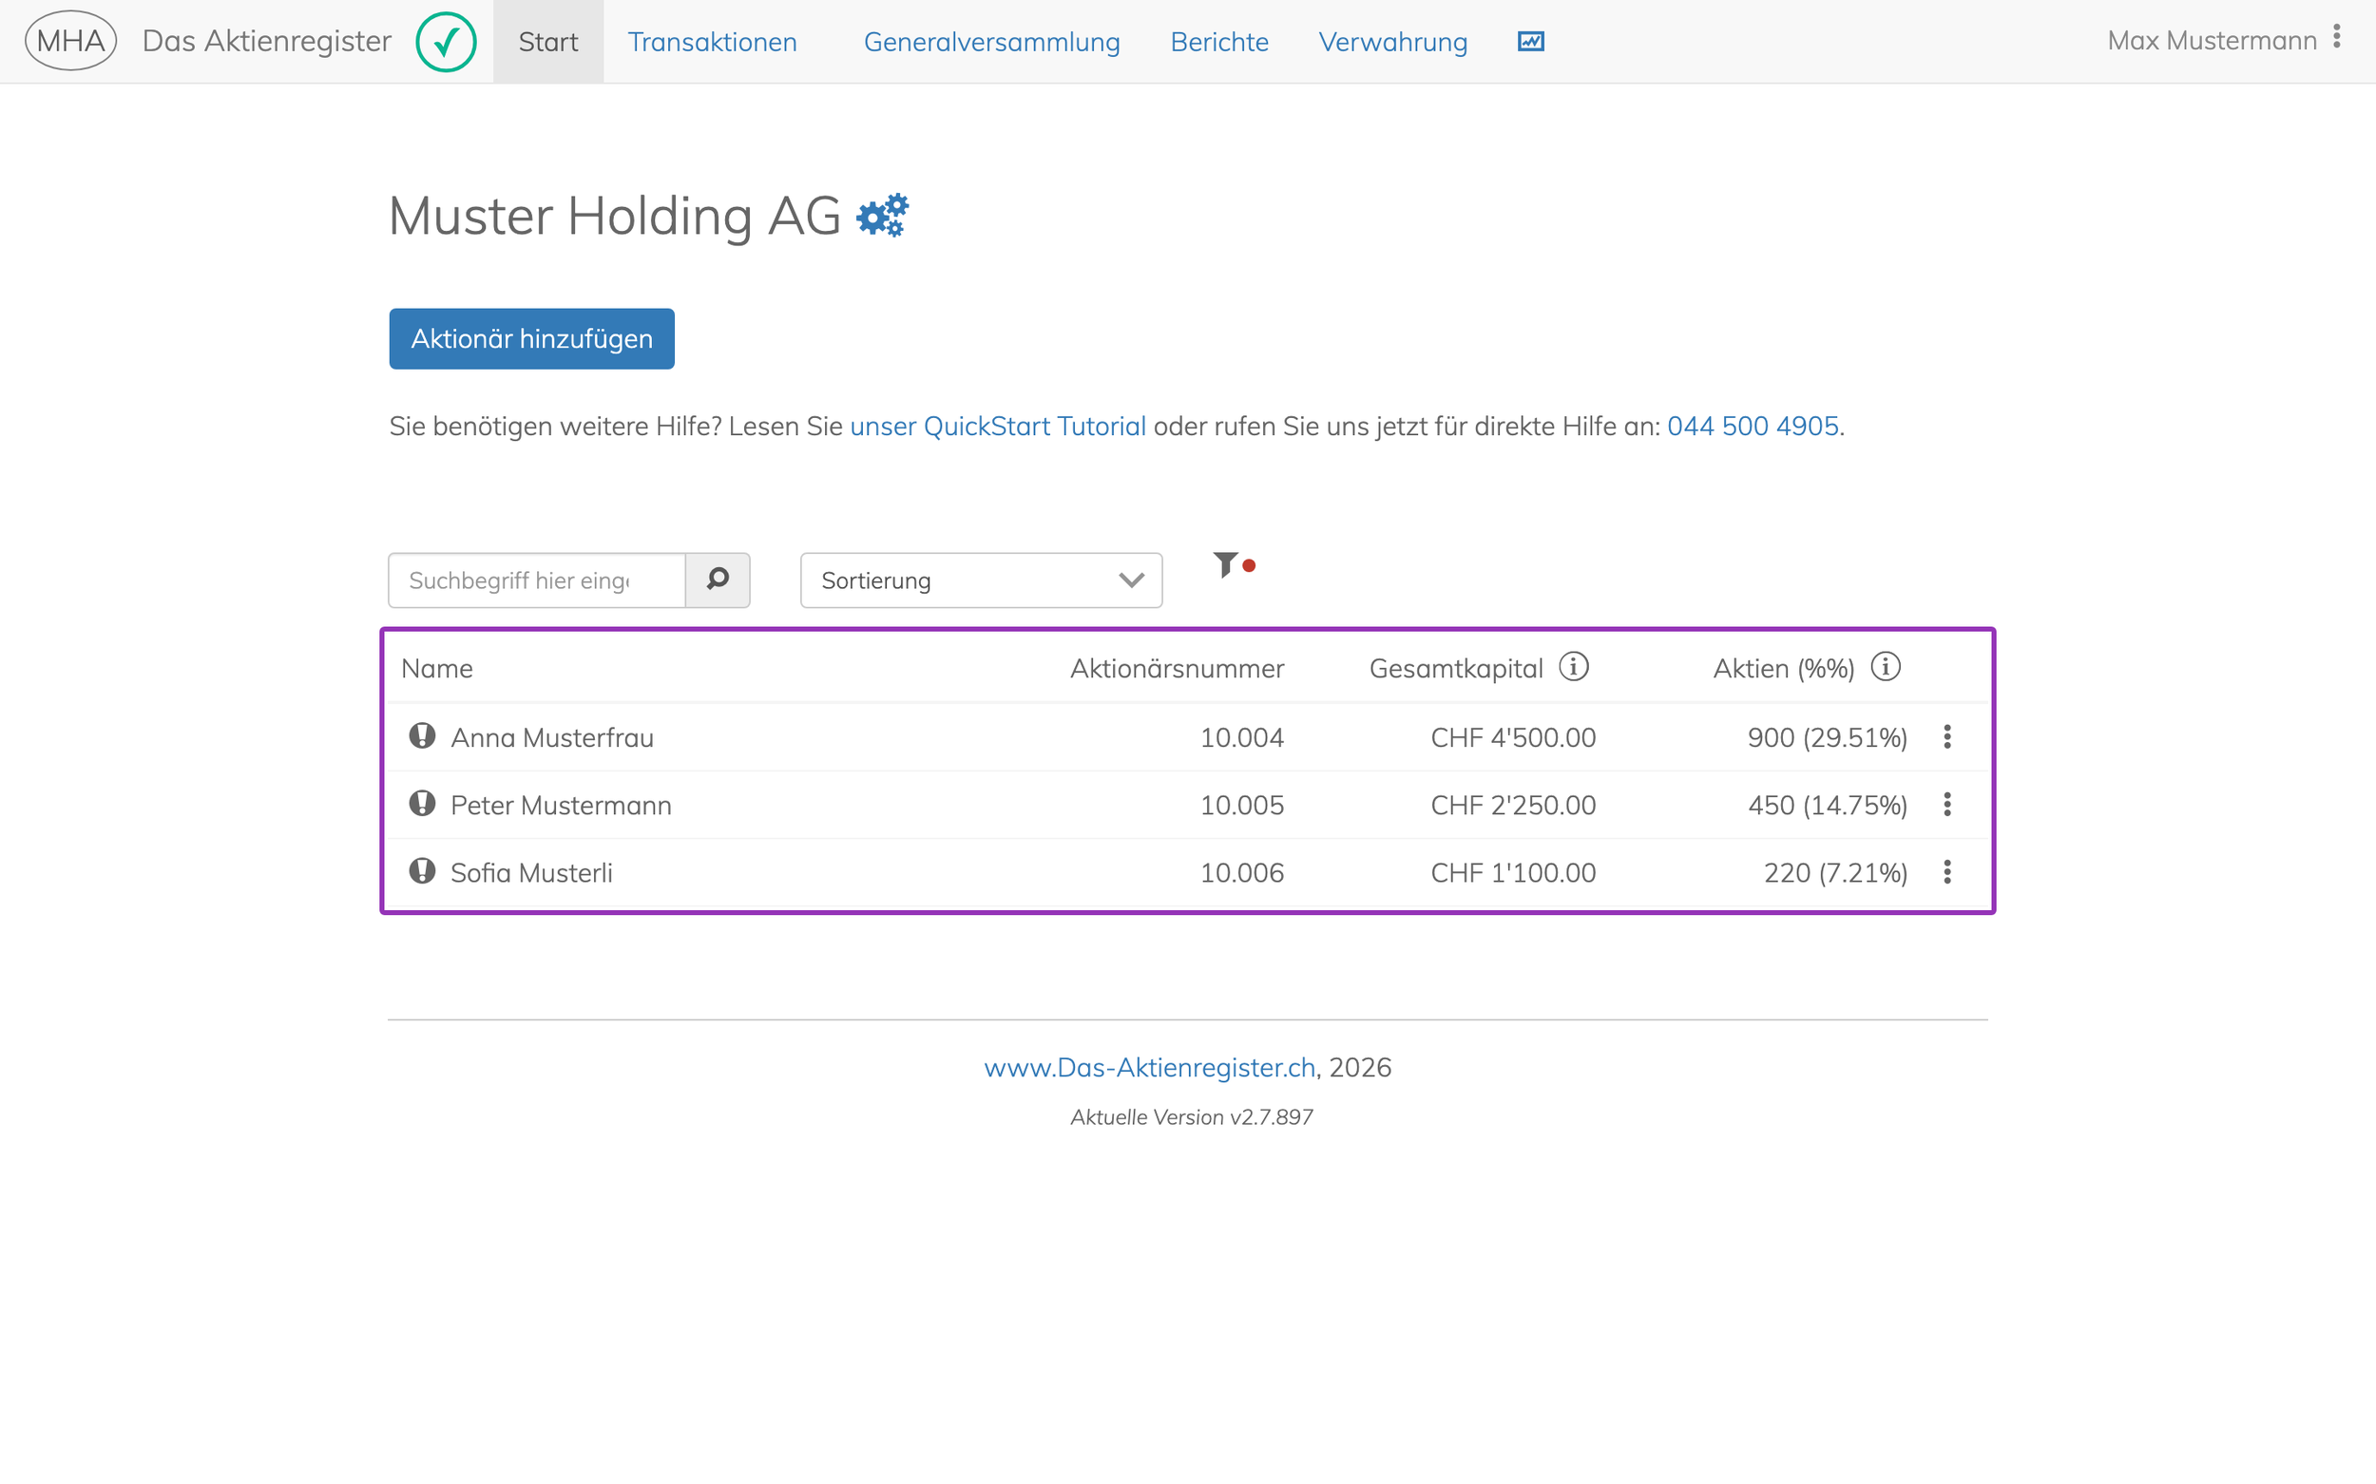This screenshot has height=1484, width=2376.
Task: Expand the Sortierung dropdown
Action: tap(981, 580)
